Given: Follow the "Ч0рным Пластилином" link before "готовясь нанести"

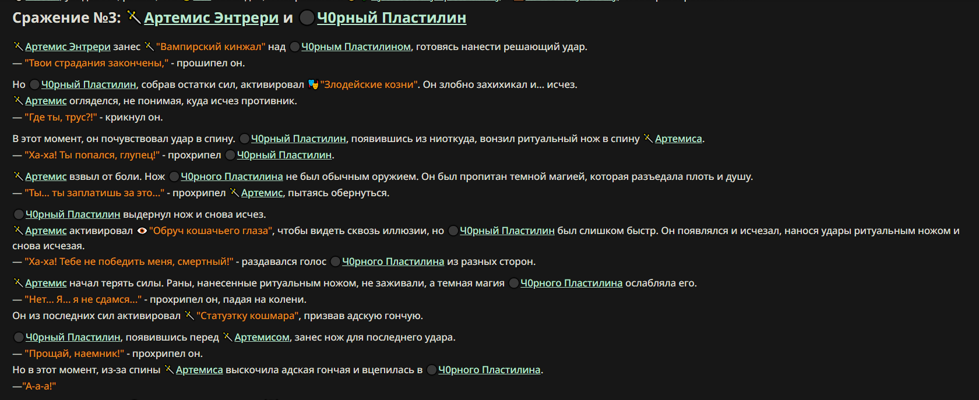Looking at the screenshot, I should tap(356, 47).
